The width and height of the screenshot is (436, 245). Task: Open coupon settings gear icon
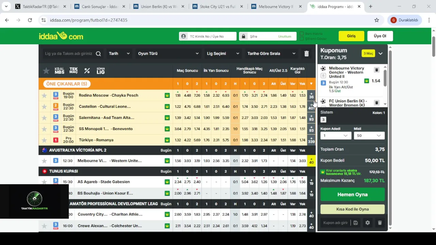(x=368, y=223)
